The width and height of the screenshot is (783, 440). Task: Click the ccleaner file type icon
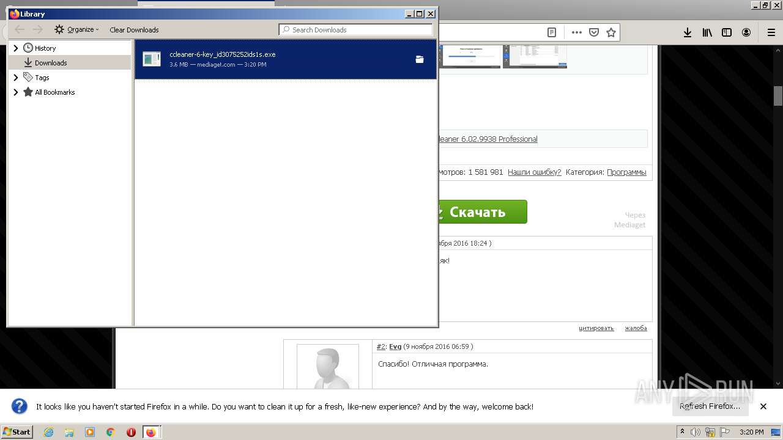(x=152, y=59)
